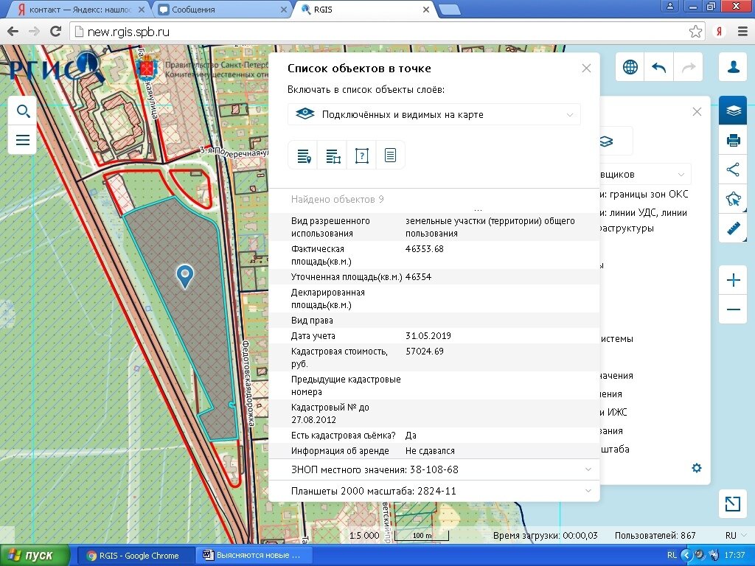755x566 pixels.
Task: Close the 'Список объектов в точке' dialog
Action: (x=586, y=69)
